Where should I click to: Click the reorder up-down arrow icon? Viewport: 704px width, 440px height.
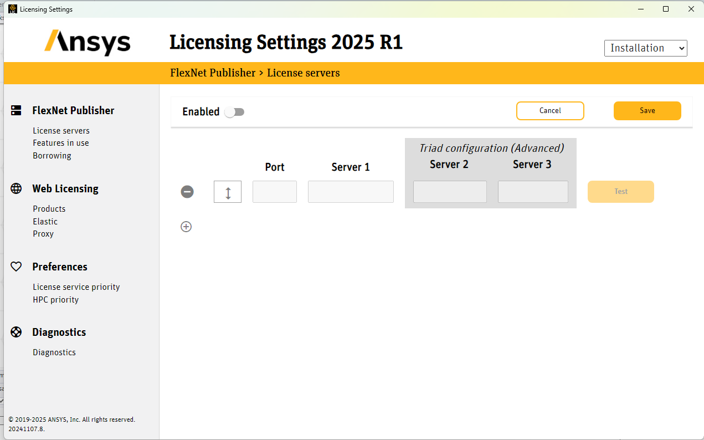coord(228,192)
